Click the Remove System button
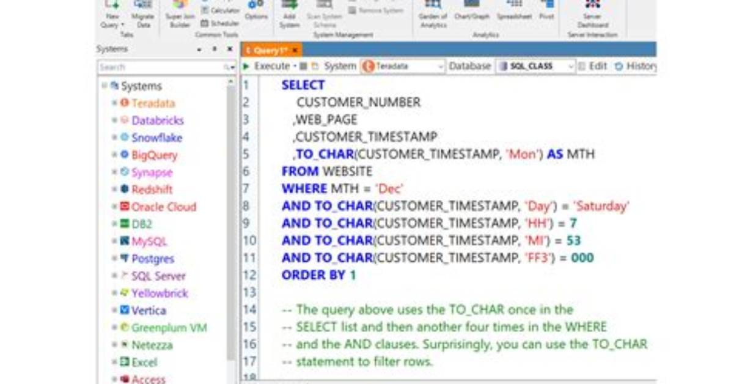731x384 pixels. [x=376, y=10]
